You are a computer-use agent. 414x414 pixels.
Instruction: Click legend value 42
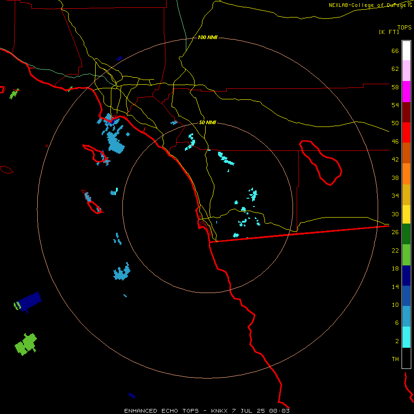tap(395, 159)
